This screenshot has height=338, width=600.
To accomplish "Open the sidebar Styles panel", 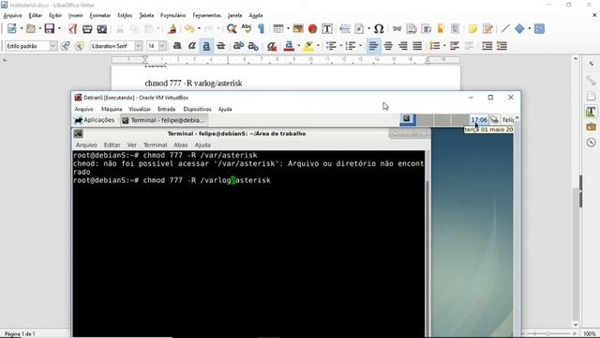I will point(591,112).
